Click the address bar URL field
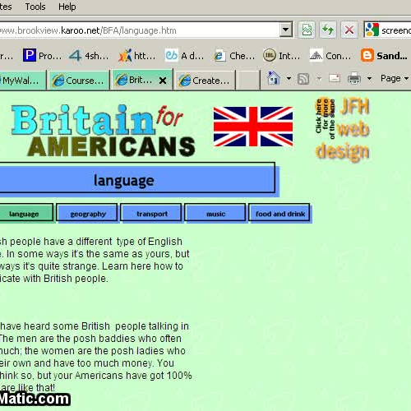411x411 pixels. [139, 30]
